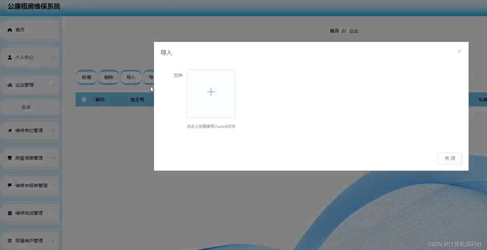Click the icon beside 房屋信息管理

pos(10,158)
